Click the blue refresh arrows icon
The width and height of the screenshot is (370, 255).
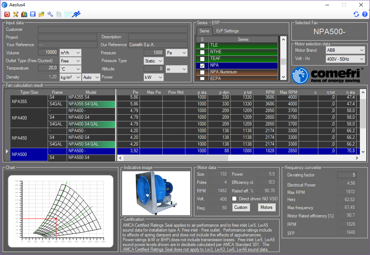pos(356,14)
